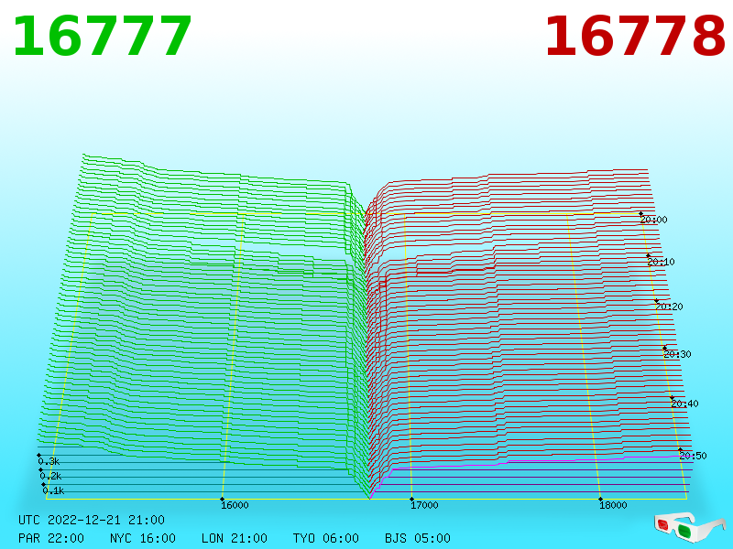Click the LON 21:00 clock
The width and height of the screenshot is (733, 549).
pos(235,538)
